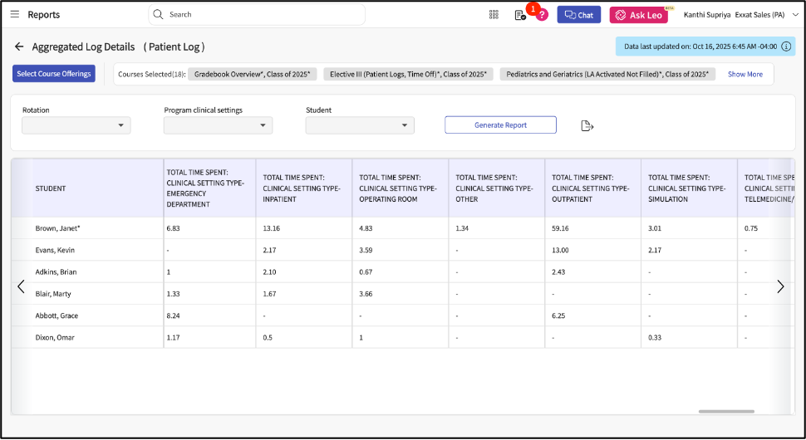Launch Ask Leo assistant
The width and height of the screenshot is (806, 440).
[638, 15]
